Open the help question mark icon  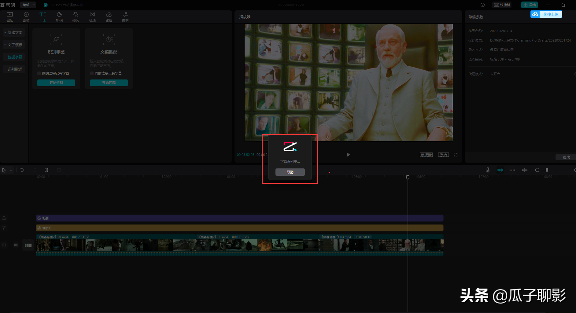[482, 5]
